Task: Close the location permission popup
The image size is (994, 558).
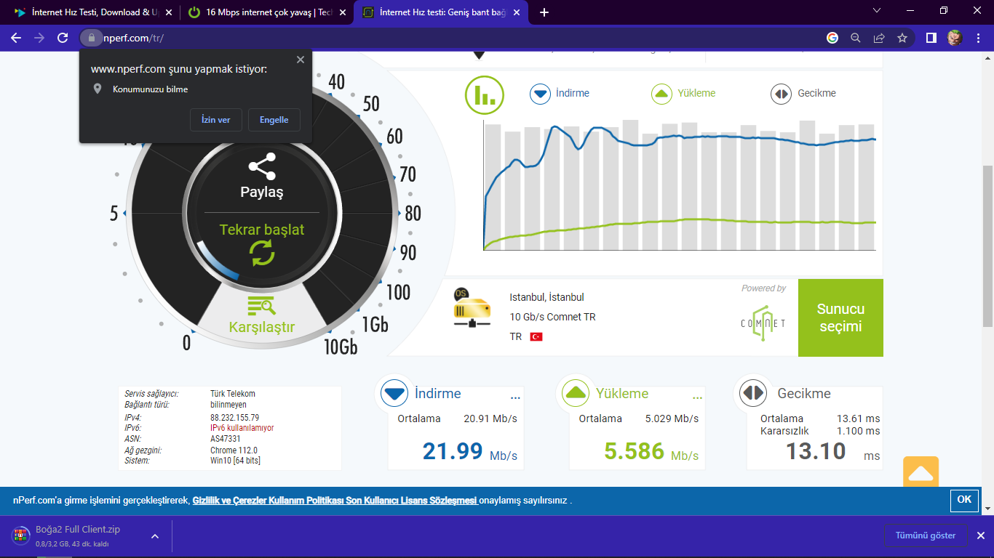Action: [x=301, y=60]
